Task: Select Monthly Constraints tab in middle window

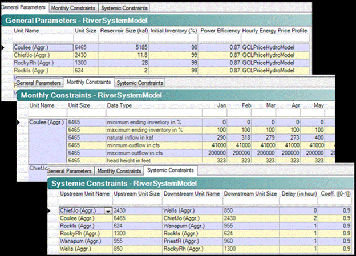Action: pyautogui.click(x=88, y=82)
